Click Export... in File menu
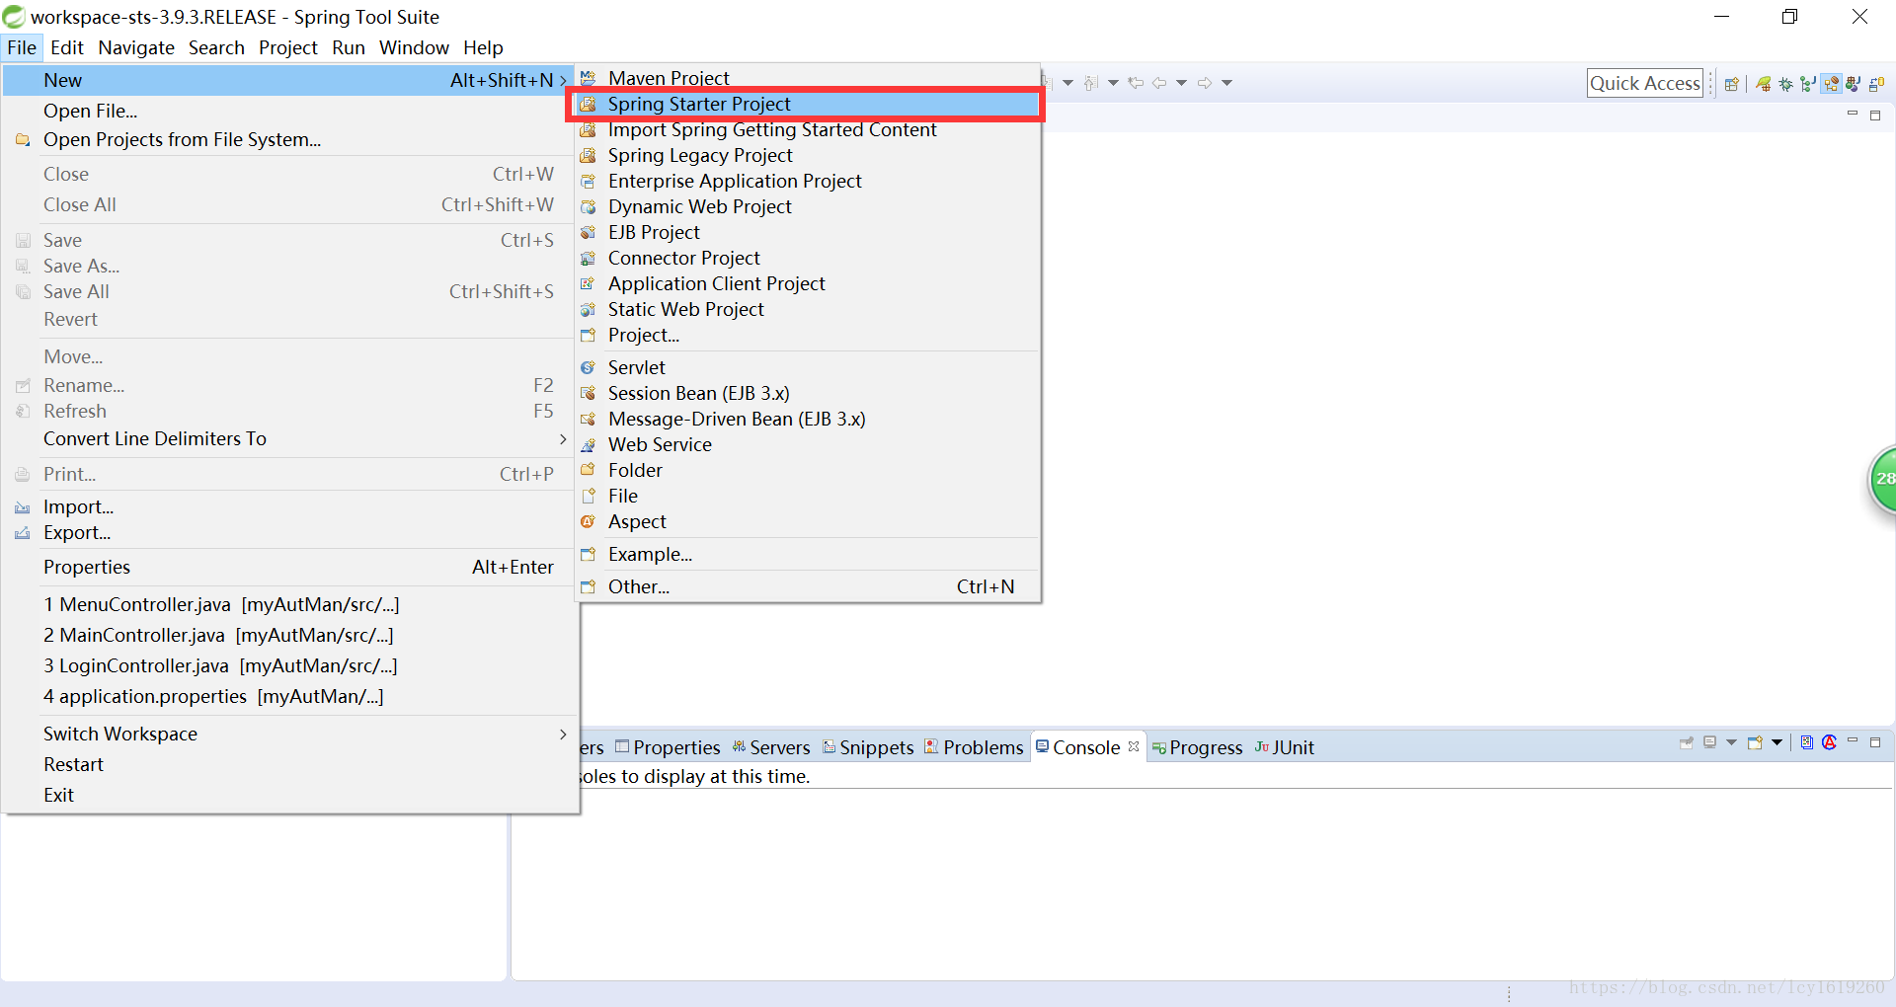The height and width of the screenshot is (1007, 1896). 290,532
